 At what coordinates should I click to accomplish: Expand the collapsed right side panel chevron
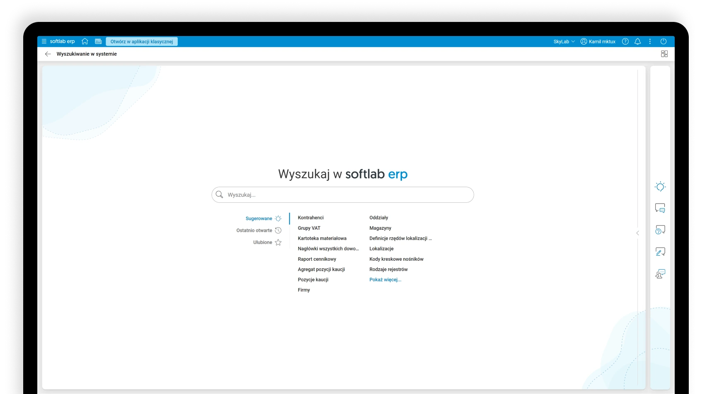coord(637,233)
